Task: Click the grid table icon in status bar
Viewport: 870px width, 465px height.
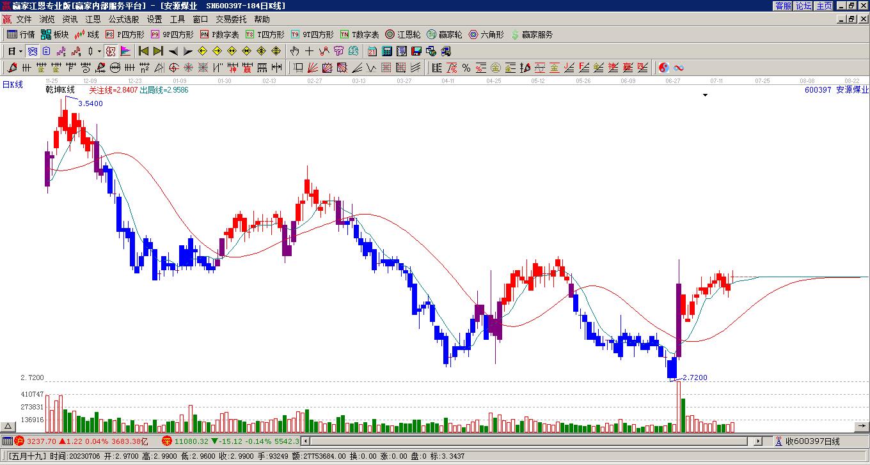Action: (6, 441)
